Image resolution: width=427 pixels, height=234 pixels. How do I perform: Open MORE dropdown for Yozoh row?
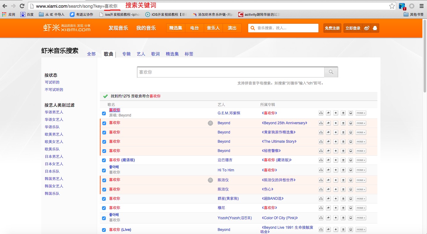point(361,218)
